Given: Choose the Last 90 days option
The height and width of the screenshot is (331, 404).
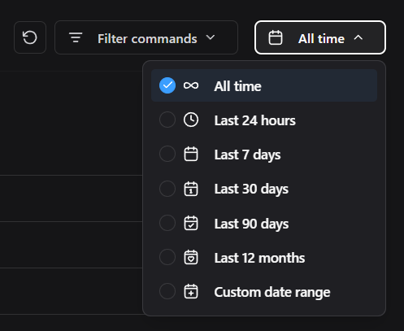Looking at the screenshot, I should (x=264, y=223).
